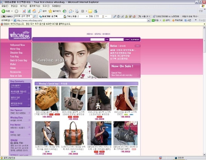This screenshot has height=160, width=206.
Task: Stop page loading with the red X icon
Action: click(x=24, y=11)
